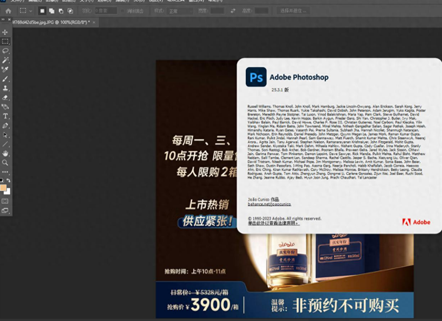Click the 3900 price on the canvas
The image size is (442, 321).
click(x=211, y=305)
